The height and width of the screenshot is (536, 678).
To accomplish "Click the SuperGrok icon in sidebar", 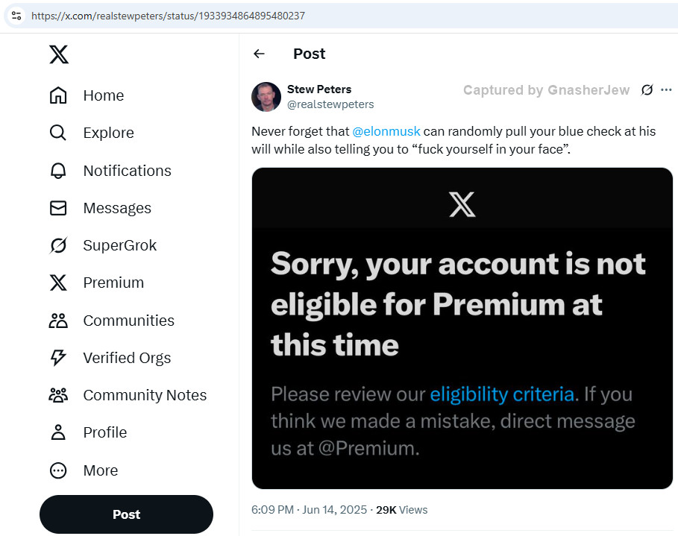I will pos(58,245).
